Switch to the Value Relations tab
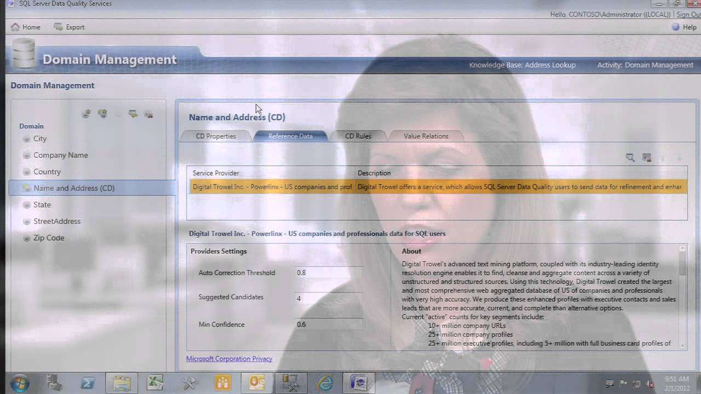The image size is (701, 394). point(426,136)
